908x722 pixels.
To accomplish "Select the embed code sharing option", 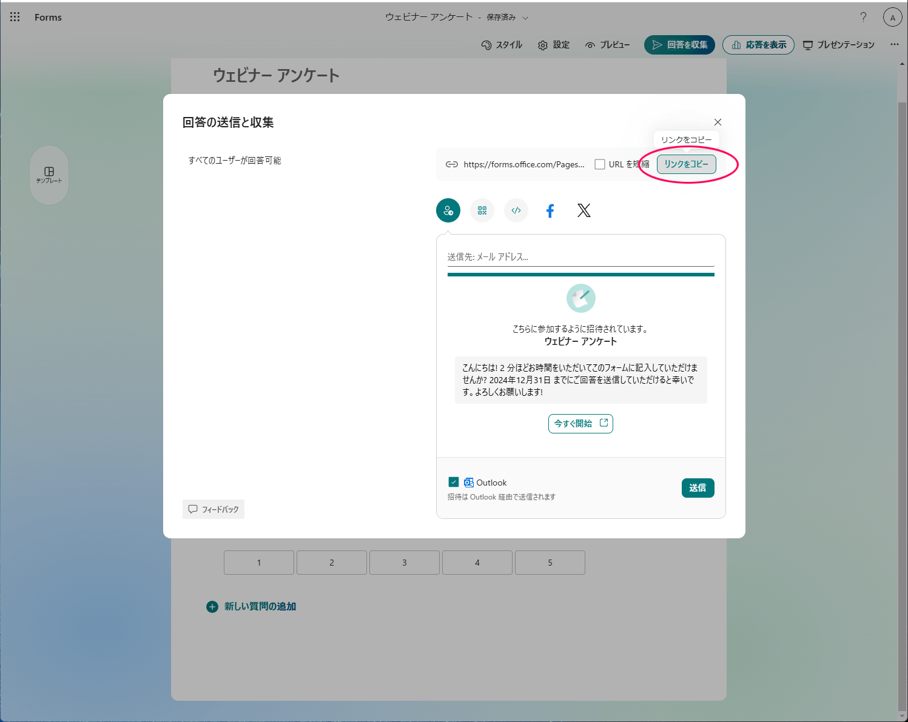I will pyautogui.click(x=516, y=210).
